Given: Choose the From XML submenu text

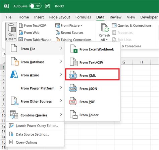Looking at the screenshot, I should [88, 76].
